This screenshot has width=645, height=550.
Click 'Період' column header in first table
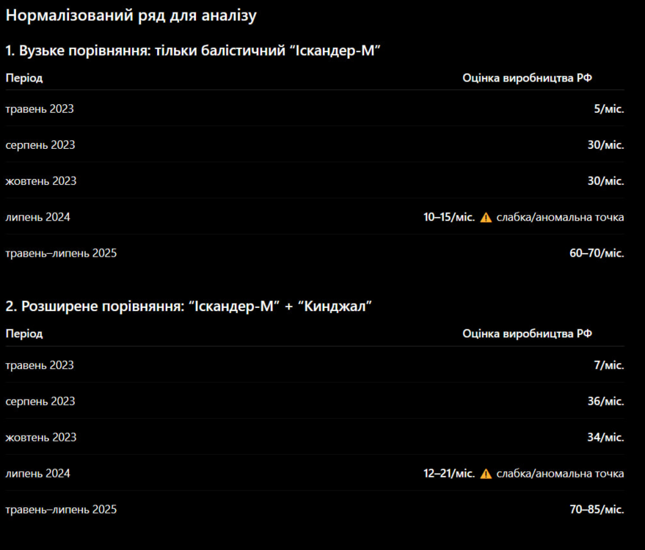[x=24, y=78]
